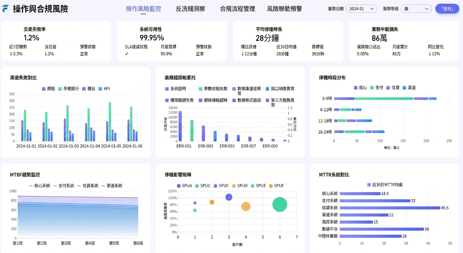Viewport: 463px width, 253px height.
Task: Toggle the 網絡傳輸超時 legend entry
Action: 213,100
